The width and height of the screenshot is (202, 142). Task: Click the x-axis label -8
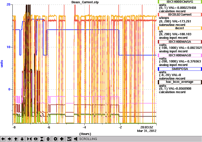tap(14, 127)
